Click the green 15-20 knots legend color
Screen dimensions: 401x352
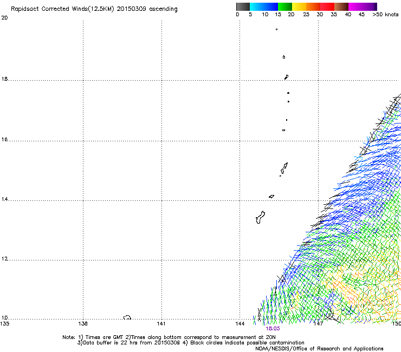[x=285, y=6]
